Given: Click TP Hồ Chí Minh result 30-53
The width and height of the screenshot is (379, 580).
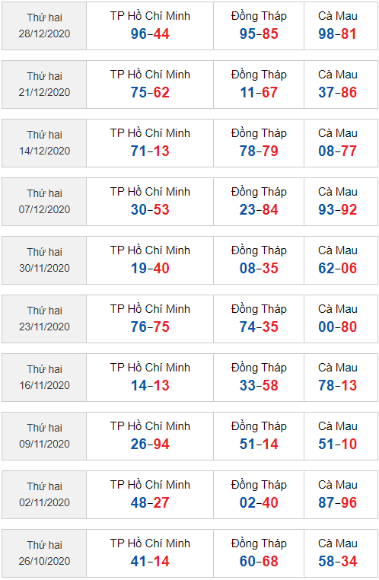Looking at the screenshot, I should [x=150, y=210].
